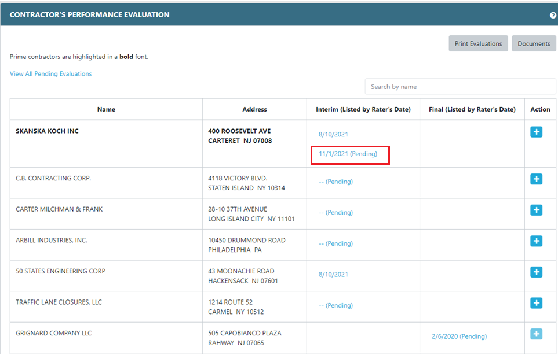
Task: Click address 505 CAPOBIANCO PLAZA
Action: pos(245,333)
